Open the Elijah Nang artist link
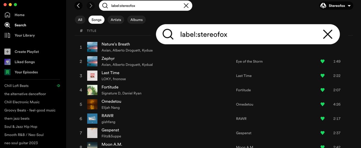361x148 pixels. (111, 107)
